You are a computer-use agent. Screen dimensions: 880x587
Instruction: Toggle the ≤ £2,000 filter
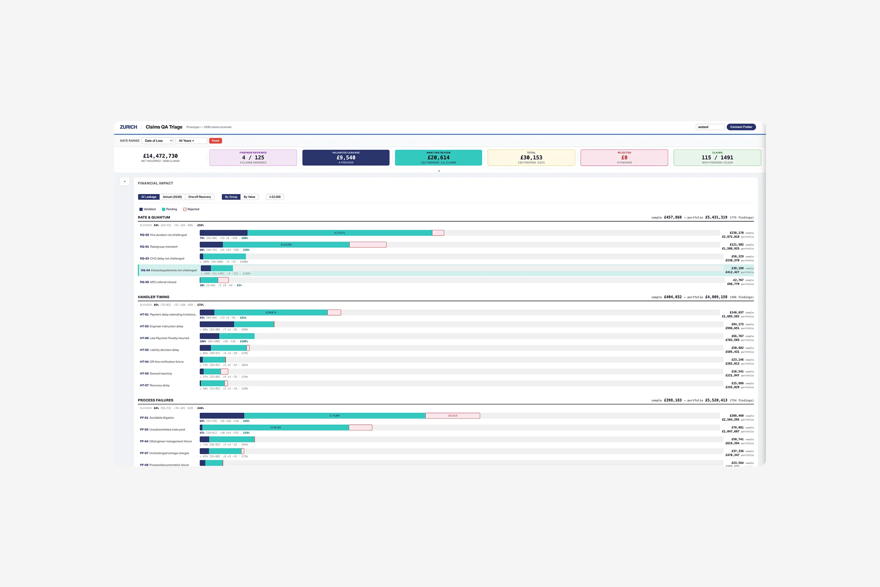pos(275,197)
